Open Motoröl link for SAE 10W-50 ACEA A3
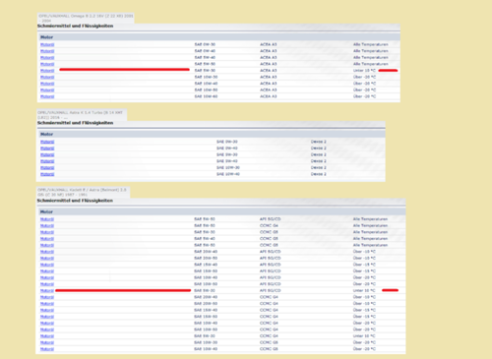This screenshot has width=492, height=359. tap(47, 90)
